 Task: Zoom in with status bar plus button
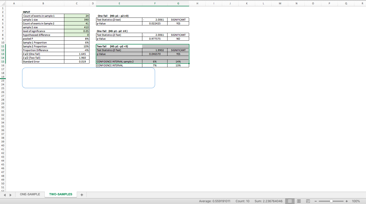pos(347,201)
